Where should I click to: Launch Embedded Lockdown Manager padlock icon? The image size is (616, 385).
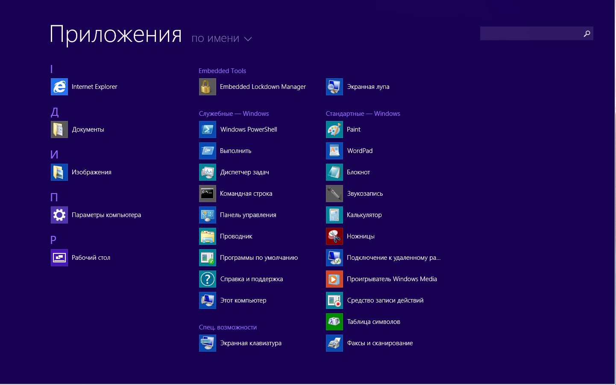coord(208,87)
